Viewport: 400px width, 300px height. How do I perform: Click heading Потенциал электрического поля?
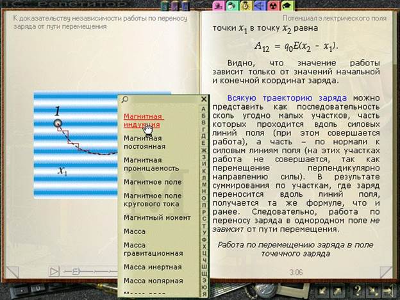(x=335, y=19)
